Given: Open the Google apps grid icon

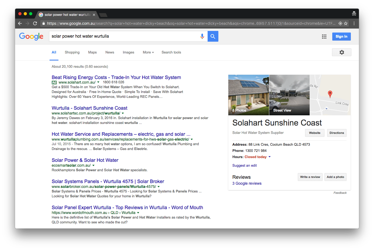Looking at the screenshot, I should click(x=324, y=36).
